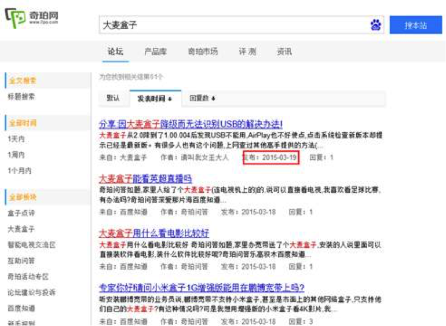This screenshot has width=446, height=326.
Task: Click the Baidu paw icon in search box
Action: click(375, 25)
